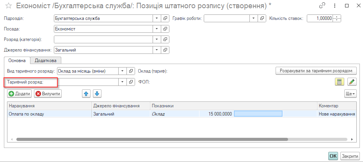Maximize the position form window

click(347, 6)
